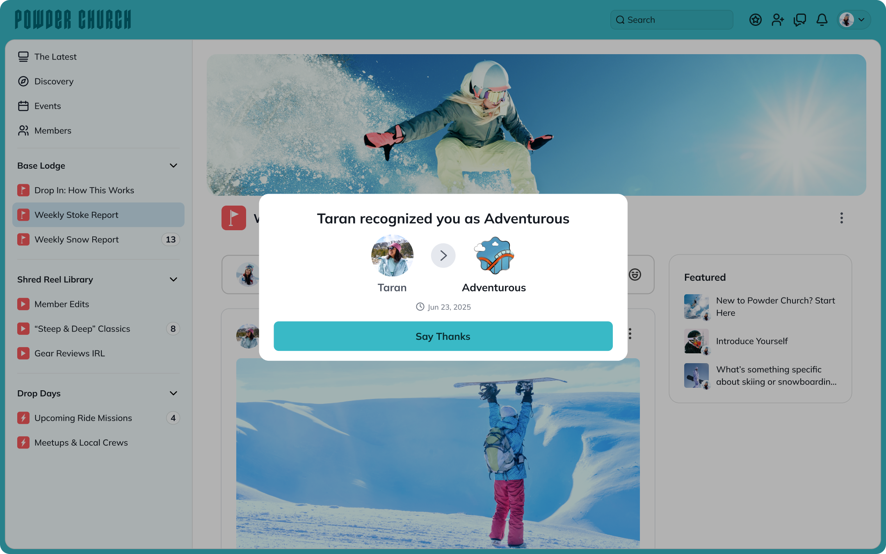Open notifications via the bell icon
The image size is (886, 554).
pos(822,19)
